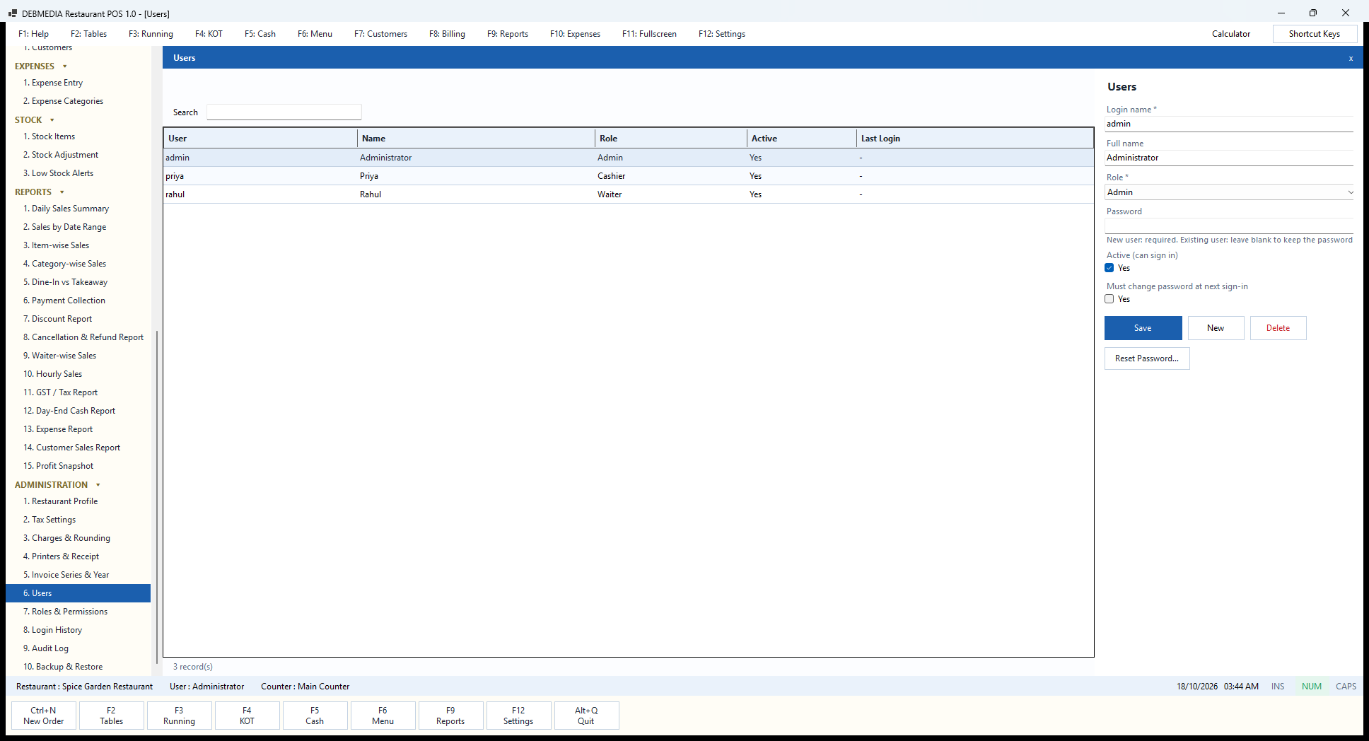This screenshot has height=741, width=1369.
Task: Collapse the REPORTS section
Action: point(62,192)
